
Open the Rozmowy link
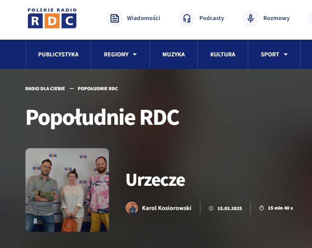tap(277, 18)
